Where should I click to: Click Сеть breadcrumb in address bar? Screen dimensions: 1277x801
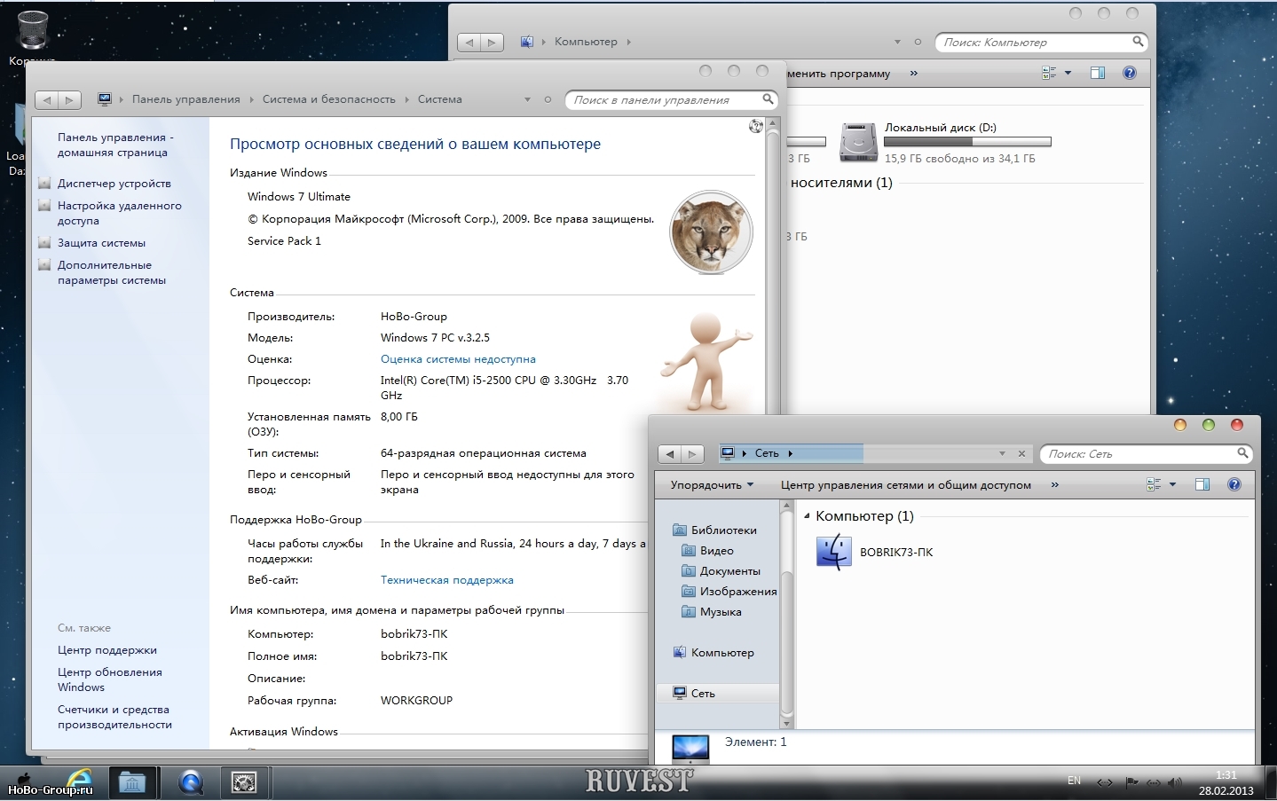767,453
